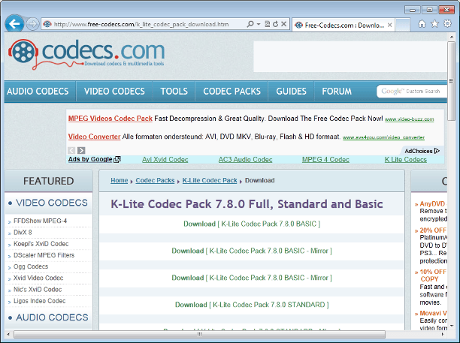This screenshot has height=343, width=460.
Task: Click the horizontal scrollbar right arrow
Action: [x=443, y=334]
